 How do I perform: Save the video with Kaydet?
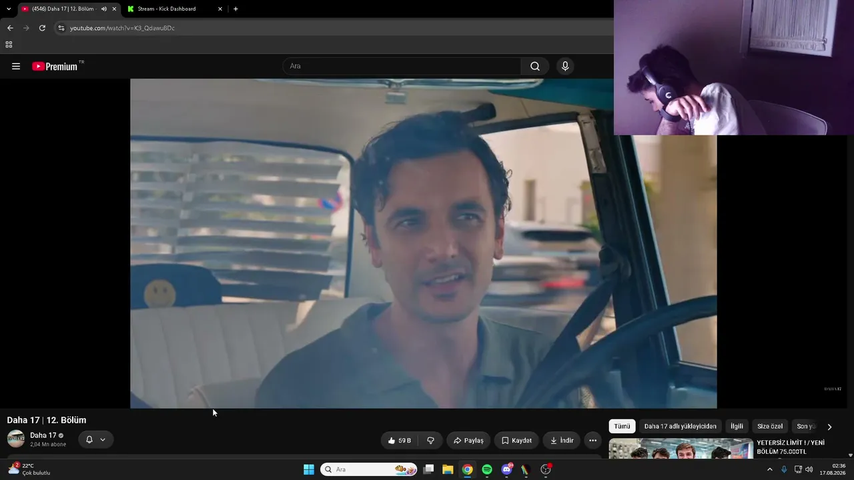tap(516, 441)
